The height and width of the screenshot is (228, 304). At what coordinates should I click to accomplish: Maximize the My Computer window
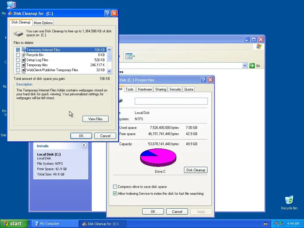click(254, 39)
